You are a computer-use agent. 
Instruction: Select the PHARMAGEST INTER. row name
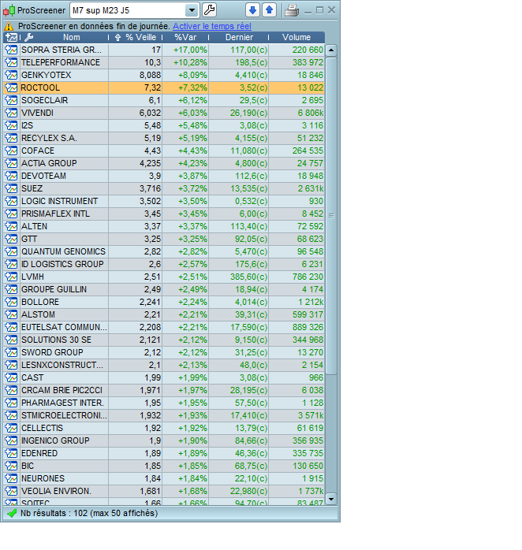tap(62, 403)
